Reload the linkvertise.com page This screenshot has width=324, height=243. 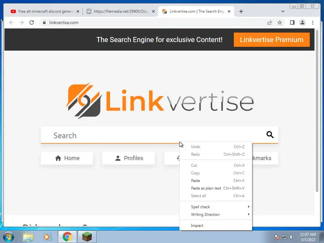pos(32,22)
